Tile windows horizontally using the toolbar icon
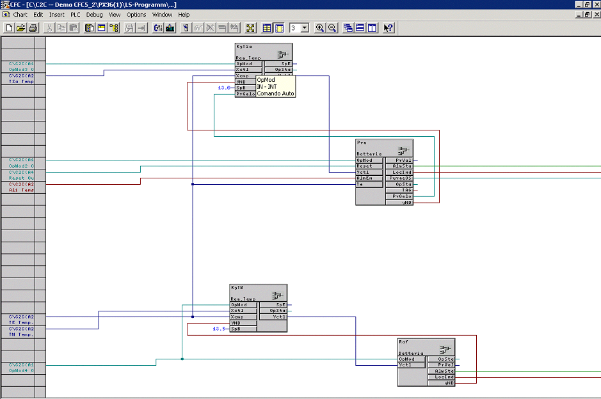 (360, 28)
